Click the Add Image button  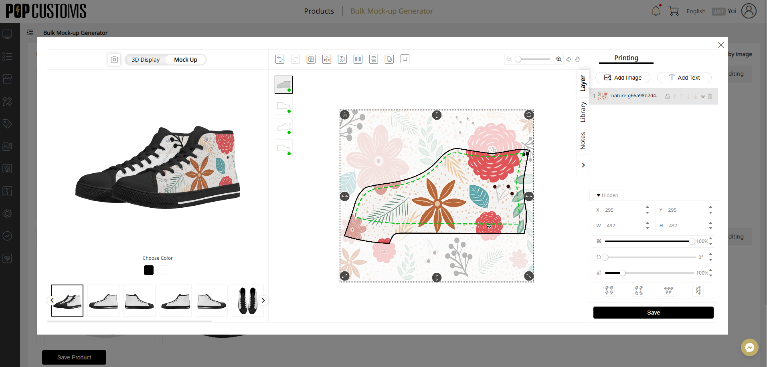(x=623, y=78)
